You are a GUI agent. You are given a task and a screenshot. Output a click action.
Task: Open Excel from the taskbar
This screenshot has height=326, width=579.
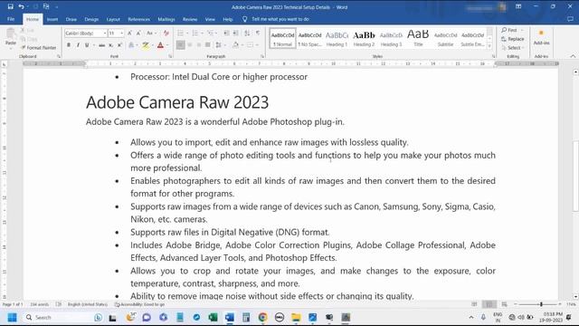pos(214,317)
